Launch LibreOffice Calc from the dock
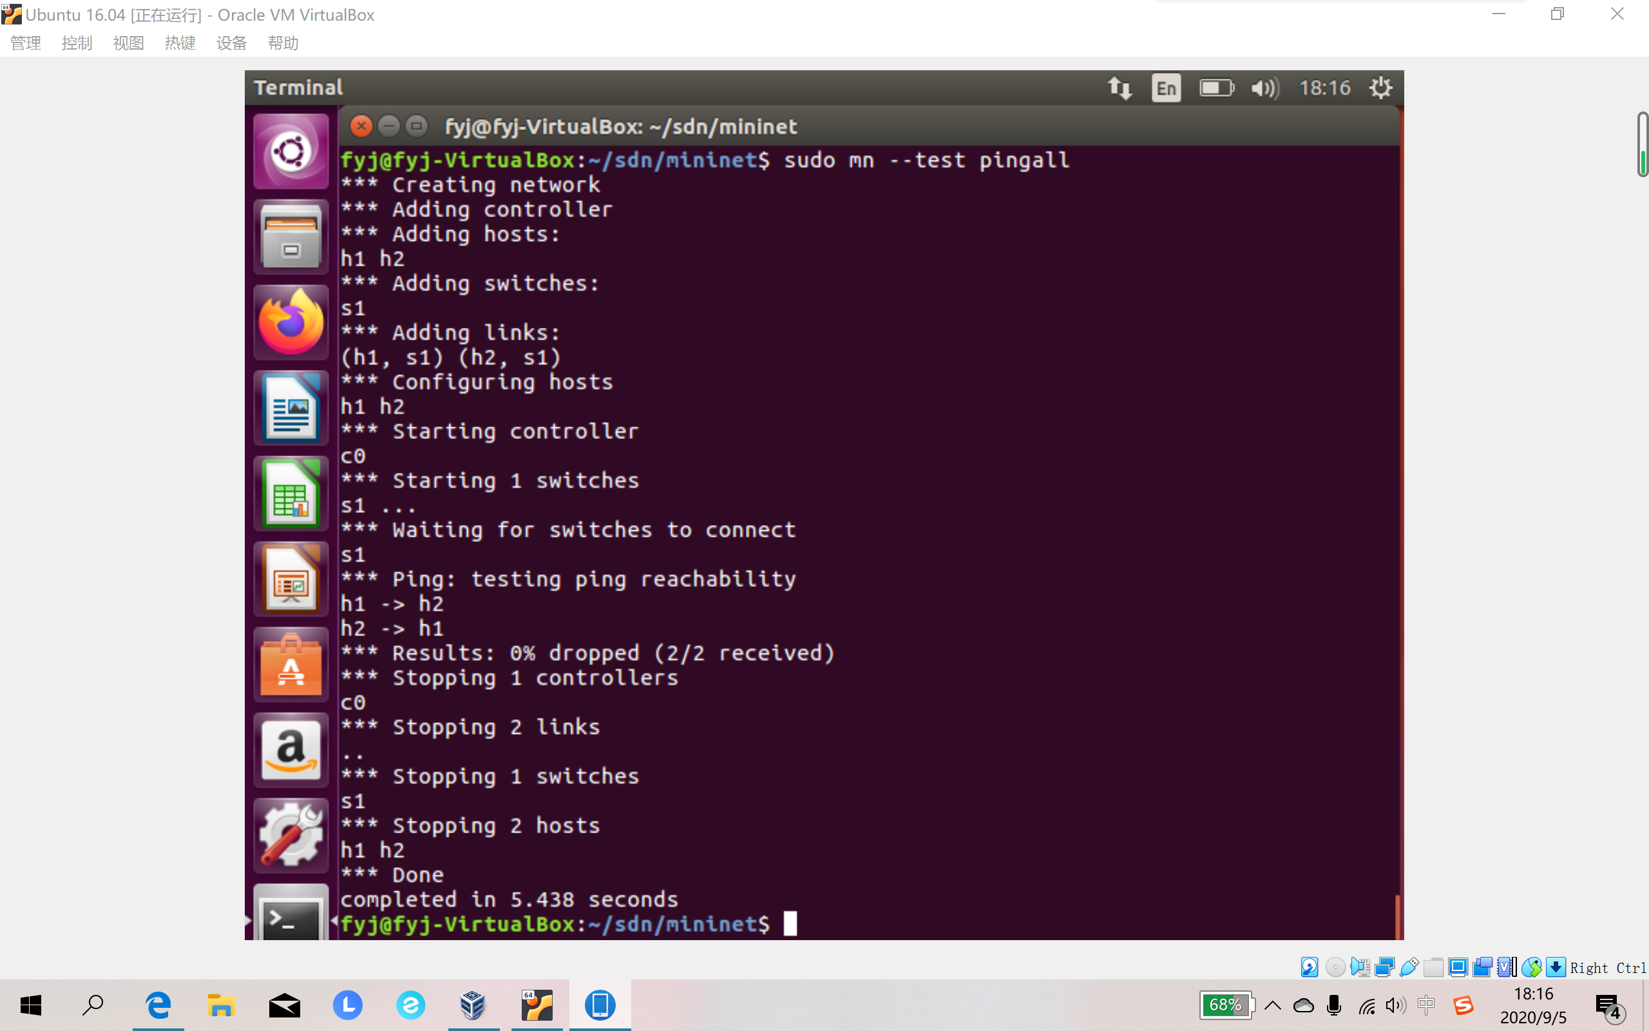The width and height of the screenshot is (1649, 1031). pyautogui.click(x=291, y=494)
